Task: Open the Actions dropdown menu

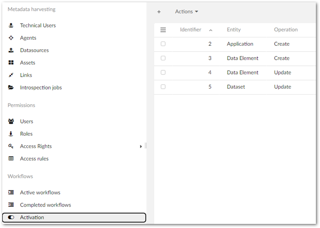Action: click(x=187, y=12)
